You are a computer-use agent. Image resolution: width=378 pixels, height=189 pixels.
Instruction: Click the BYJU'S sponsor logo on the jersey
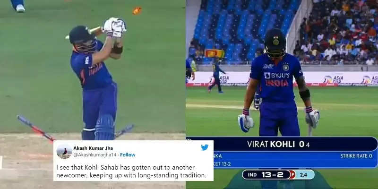click(277, 76)
